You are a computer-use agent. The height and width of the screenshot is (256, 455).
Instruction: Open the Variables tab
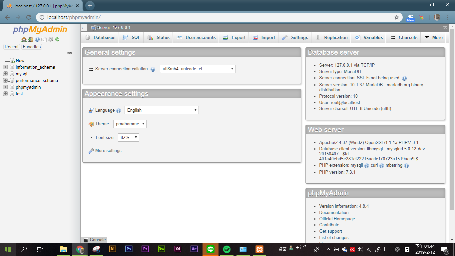point(369,37)
